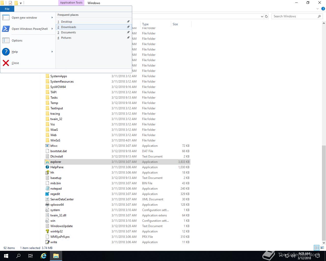Click the blue Help question mark icon
Viewport: 326px width, 261px height.
coord(6,52)
